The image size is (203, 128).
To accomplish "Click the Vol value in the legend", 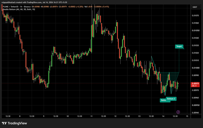I will 88,7.
